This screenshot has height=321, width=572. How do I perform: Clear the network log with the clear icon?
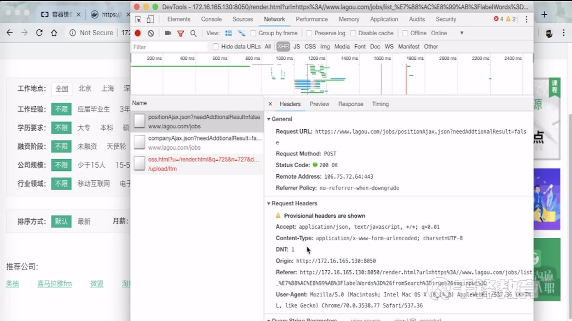(x=151, y=33)
